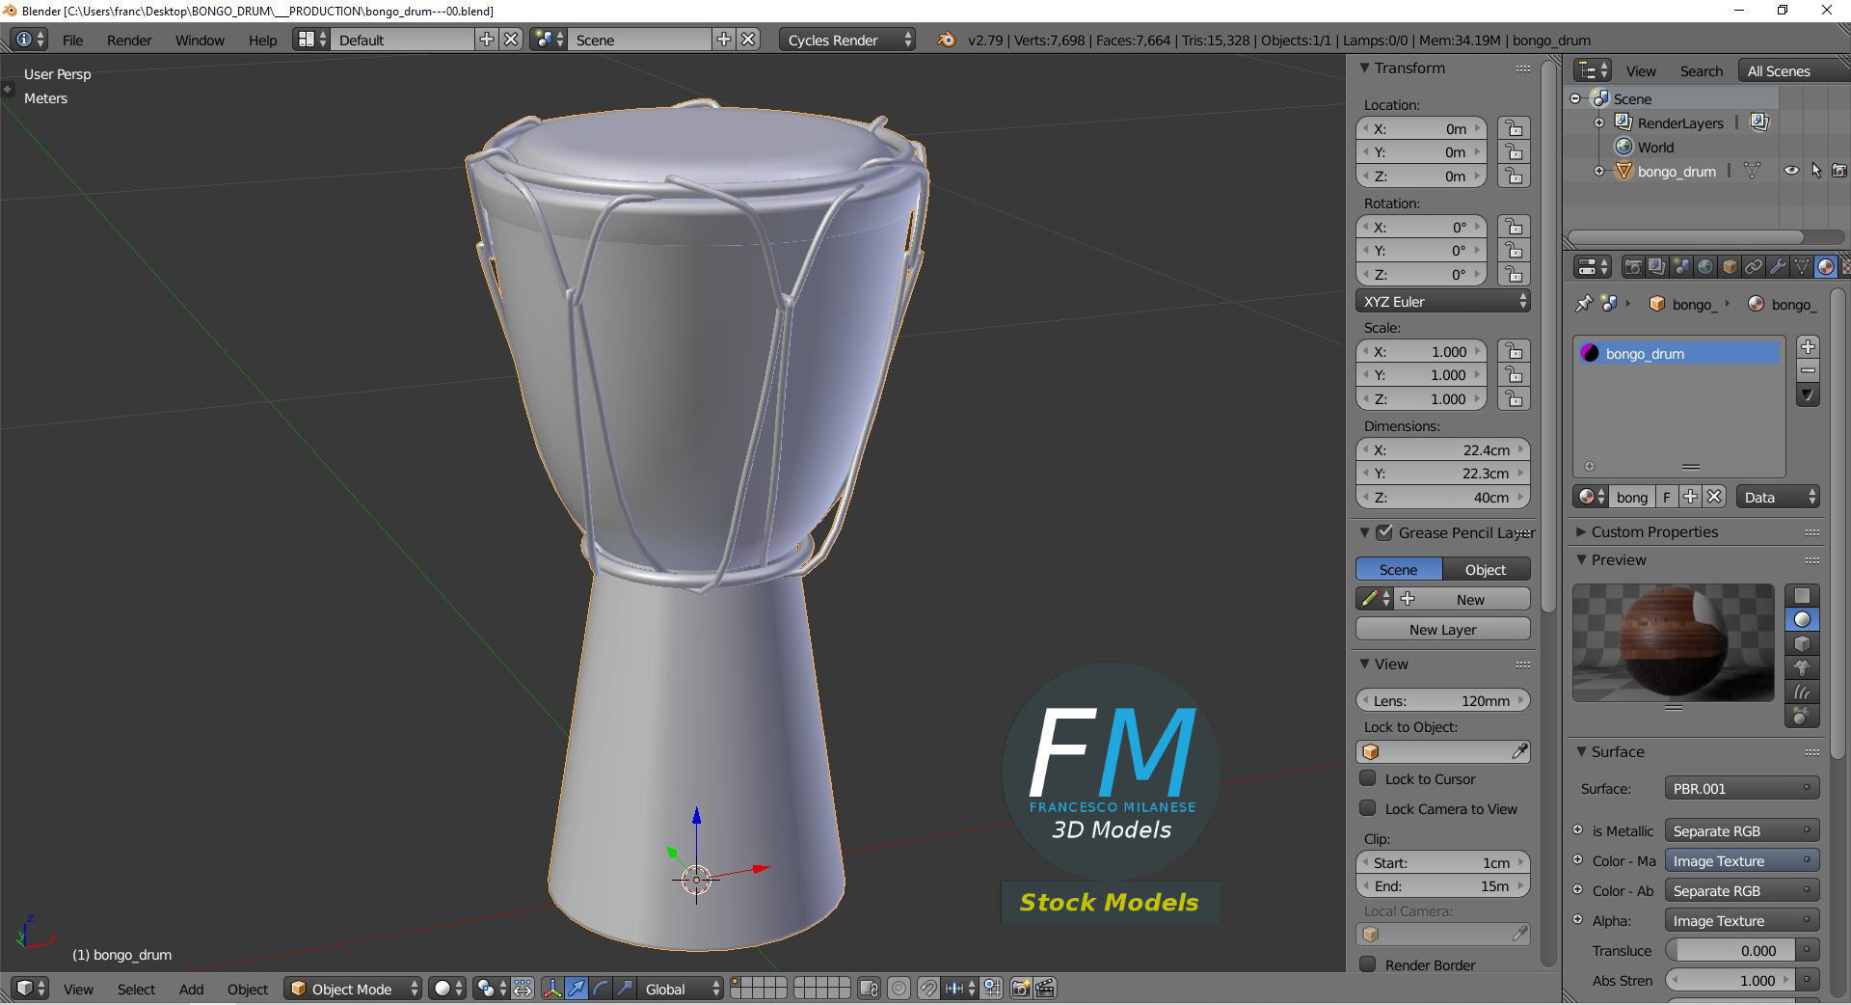Click the translate manipulator arrow icon
Image resolution: width=1851 pixels, height=1005 pixels.
tap(577, 989)
